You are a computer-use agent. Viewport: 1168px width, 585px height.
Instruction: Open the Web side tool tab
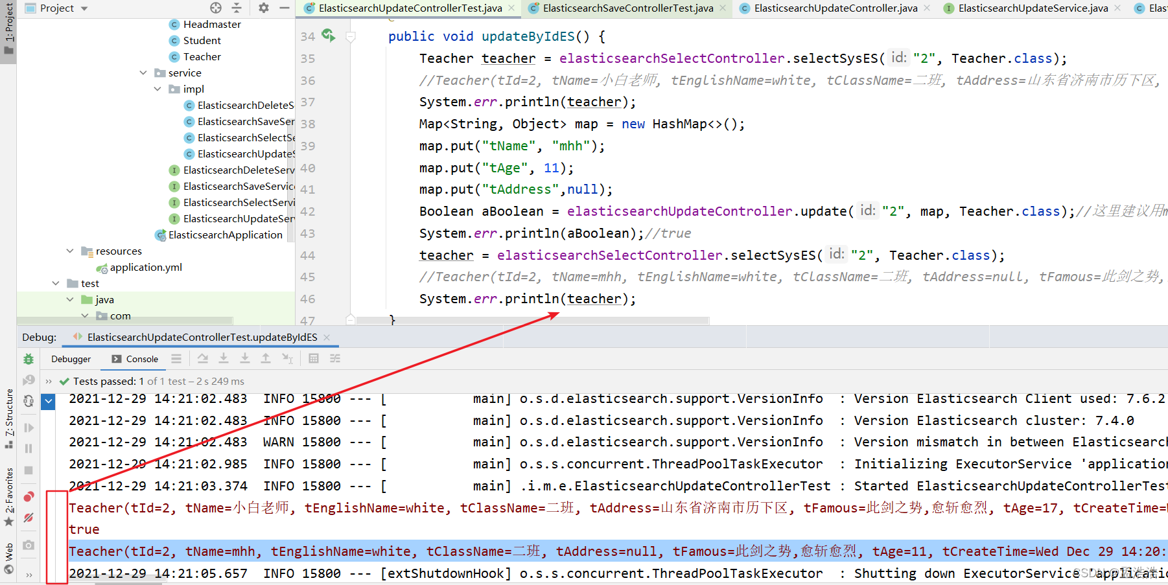point(8,558)
